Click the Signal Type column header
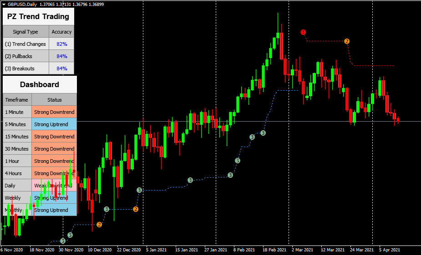Image resolution: width=421 pixels, height=255 pixels. [25, 32]
